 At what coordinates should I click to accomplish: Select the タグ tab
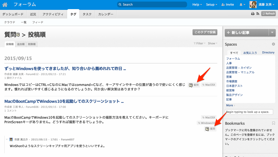coord(73,14)
